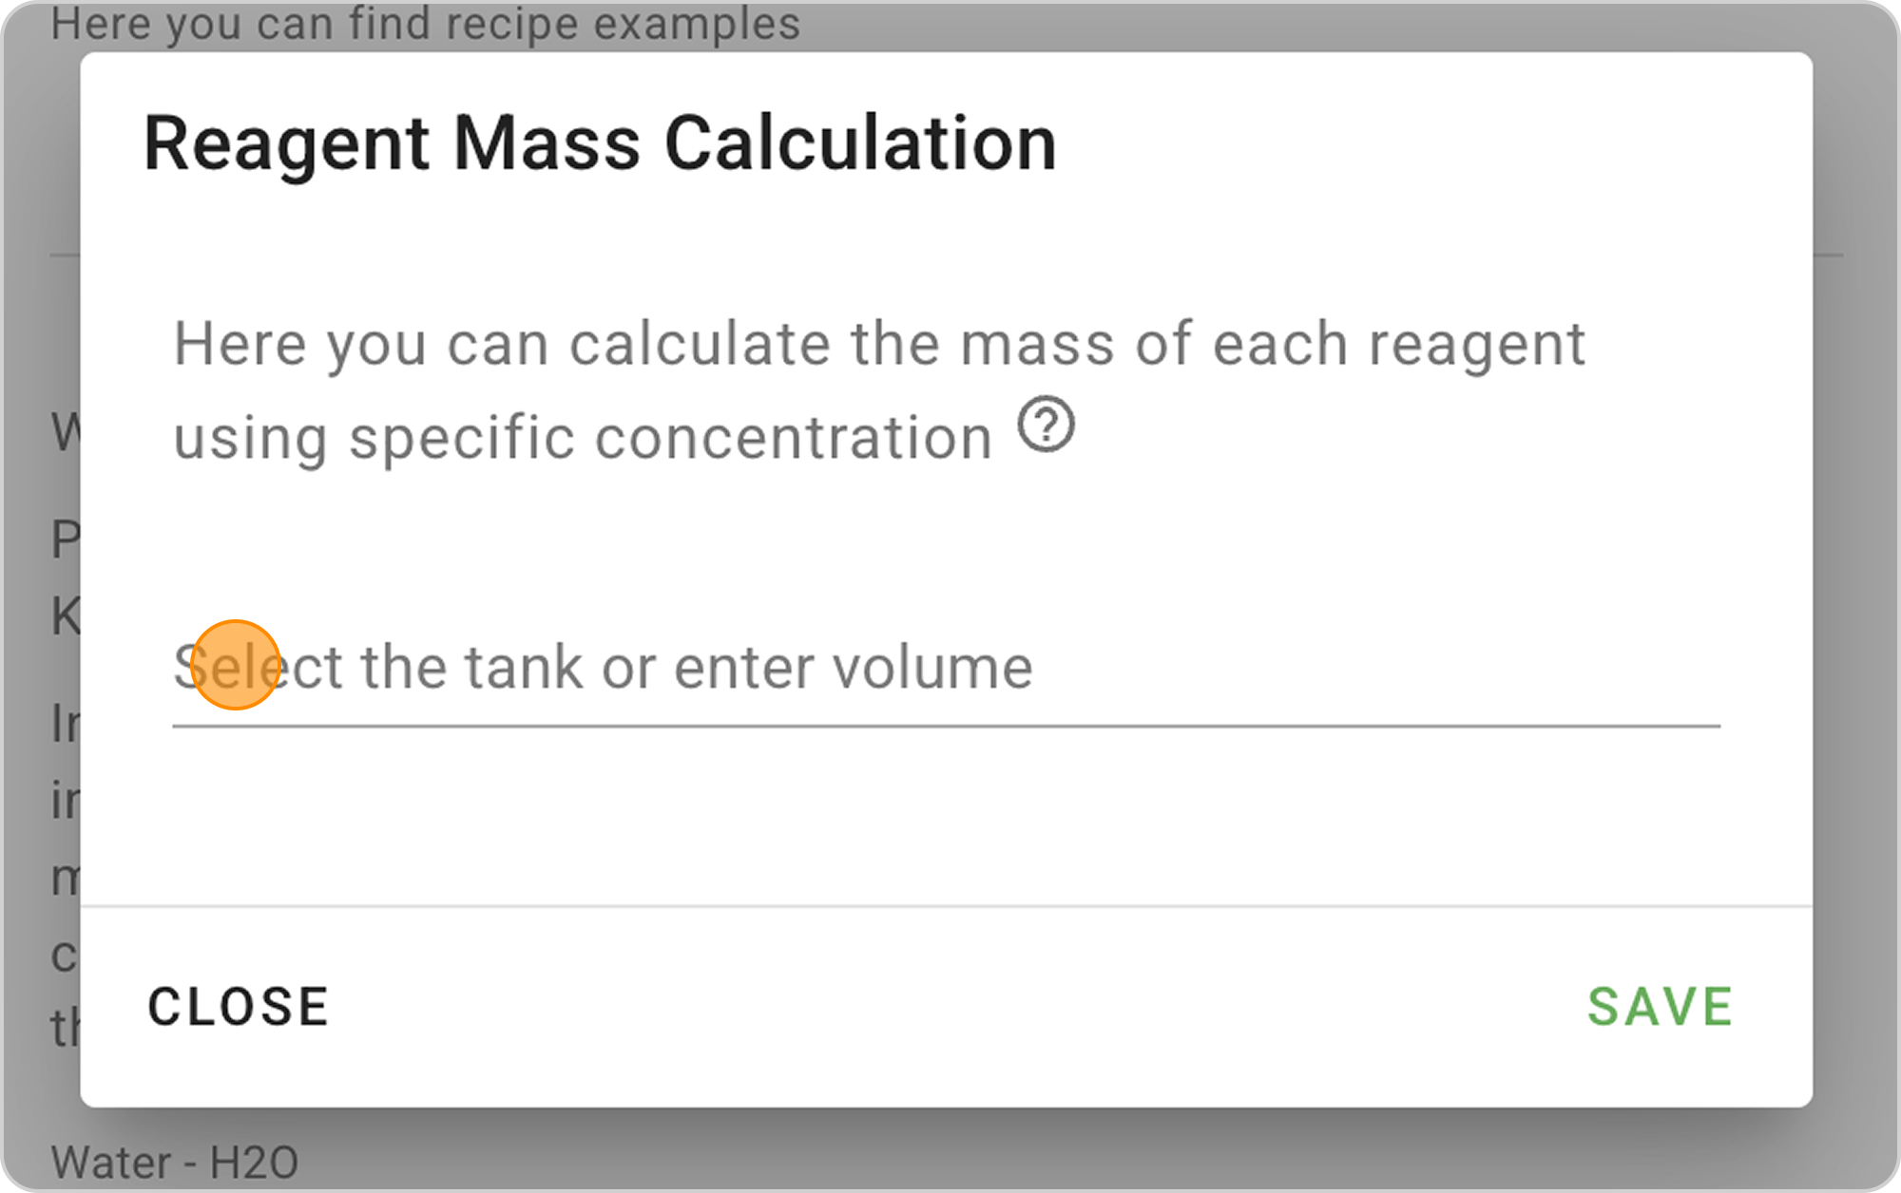Screen dimensions: 1901x1193
Task: Show info via the circled question mark
Action: pyautogui.click(x=1046, y=425)
